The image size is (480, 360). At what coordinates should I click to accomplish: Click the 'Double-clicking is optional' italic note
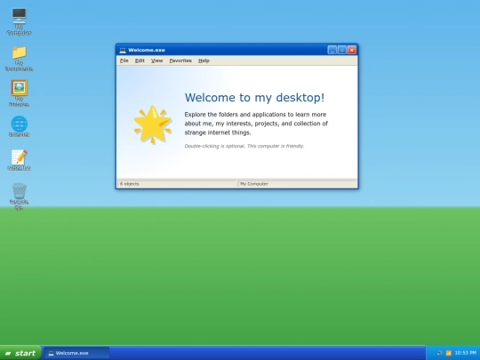(x=244, y=146)
